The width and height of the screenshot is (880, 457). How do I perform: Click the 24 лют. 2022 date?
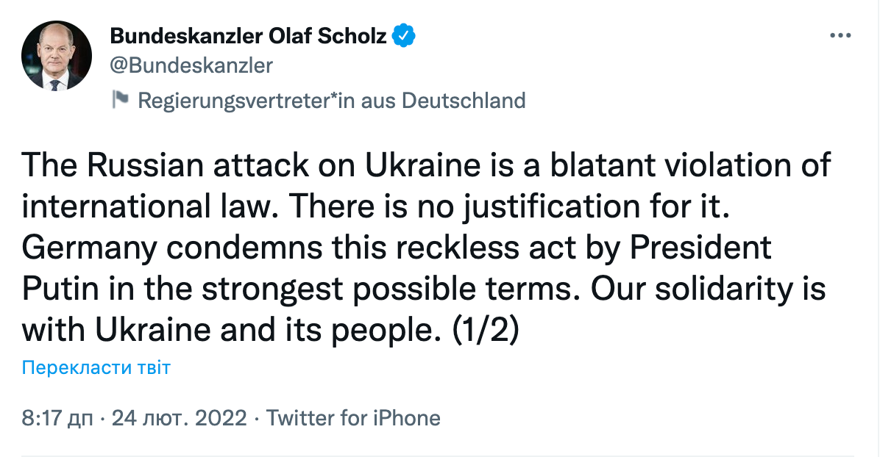click(180, 418)
